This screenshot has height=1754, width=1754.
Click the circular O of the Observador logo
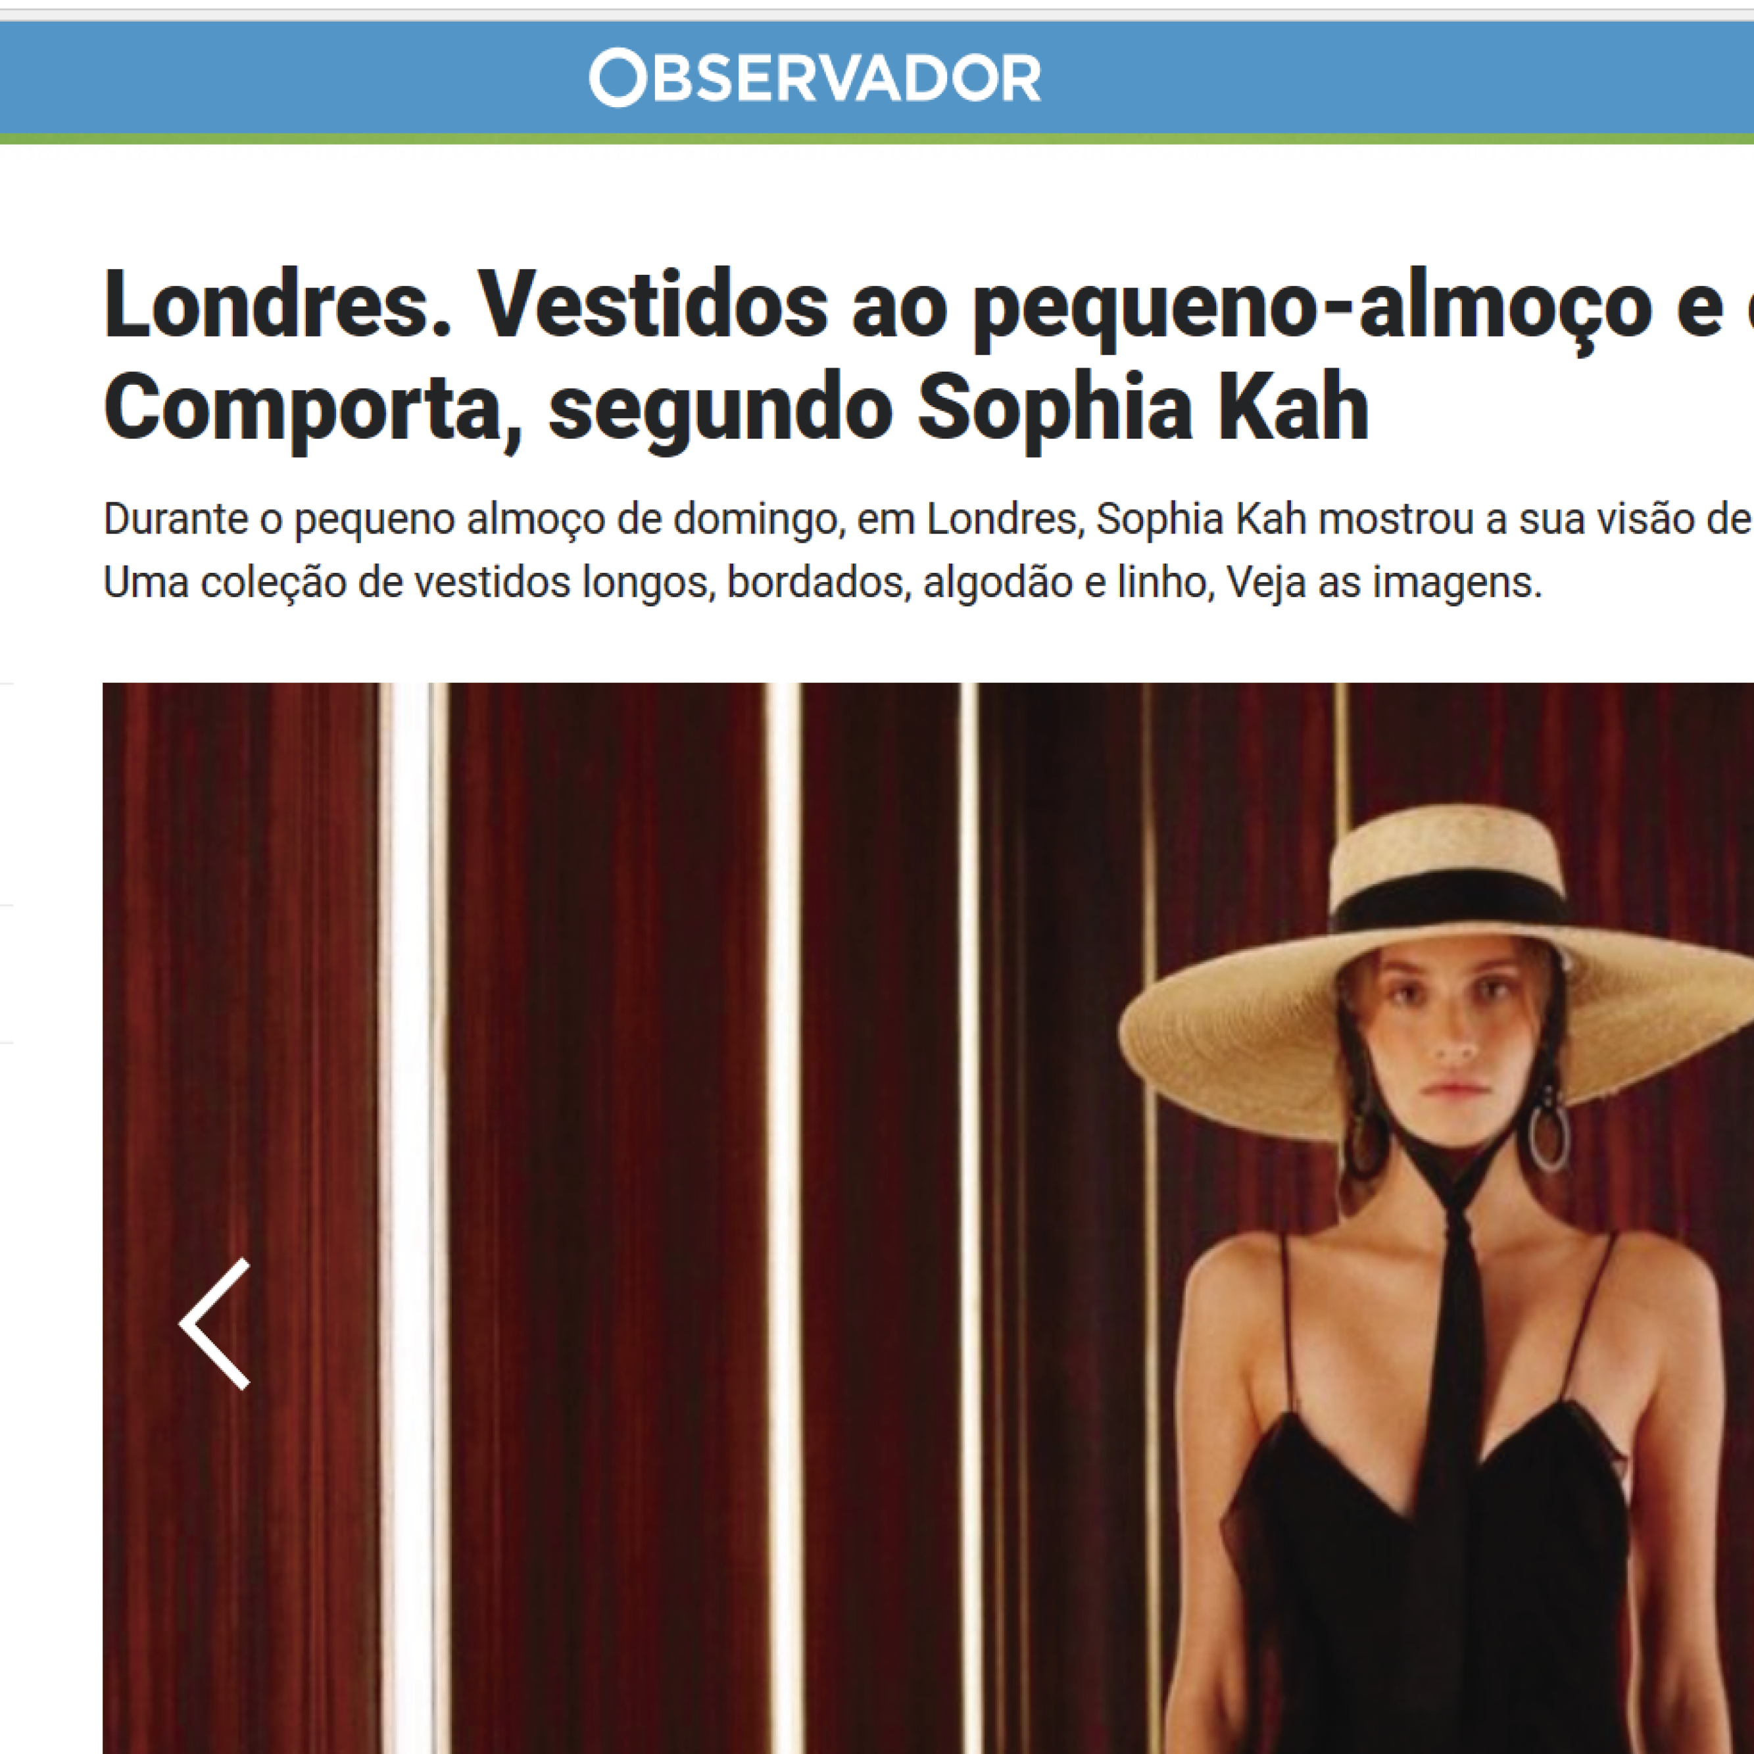[618, 77]
